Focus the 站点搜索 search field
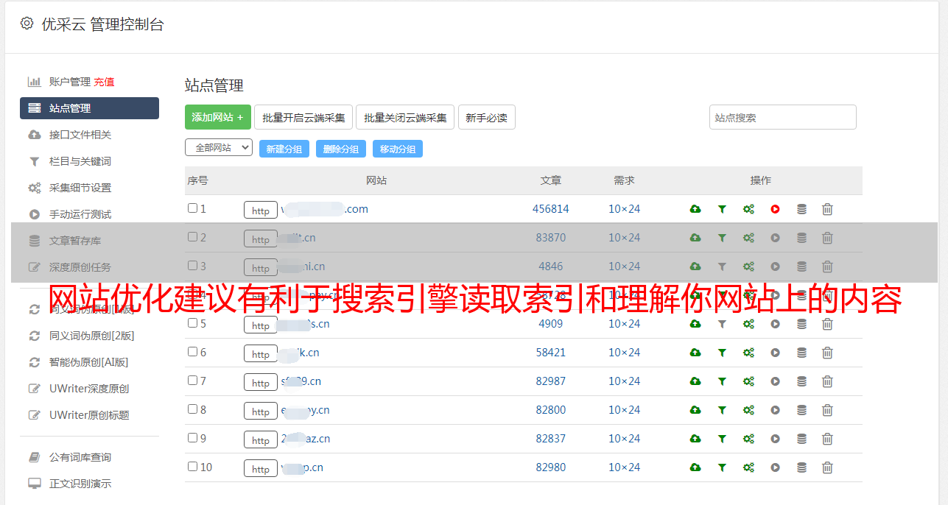 click(x=783, y=117)
